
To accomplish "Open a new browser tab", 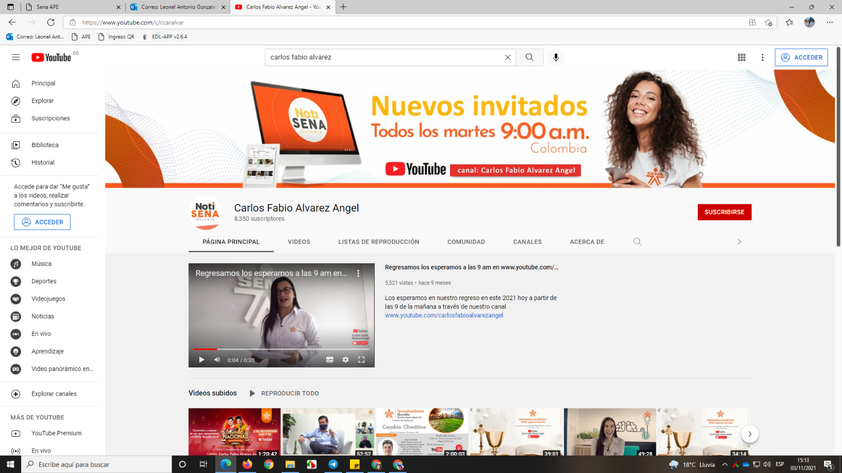I will coord(343,7).
